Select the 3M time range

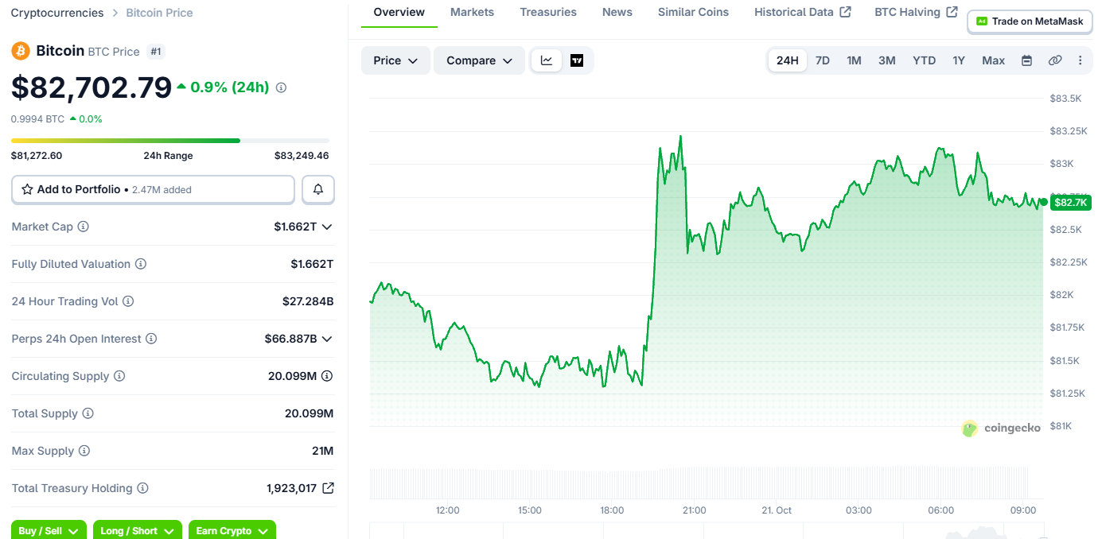coord(887,60)
